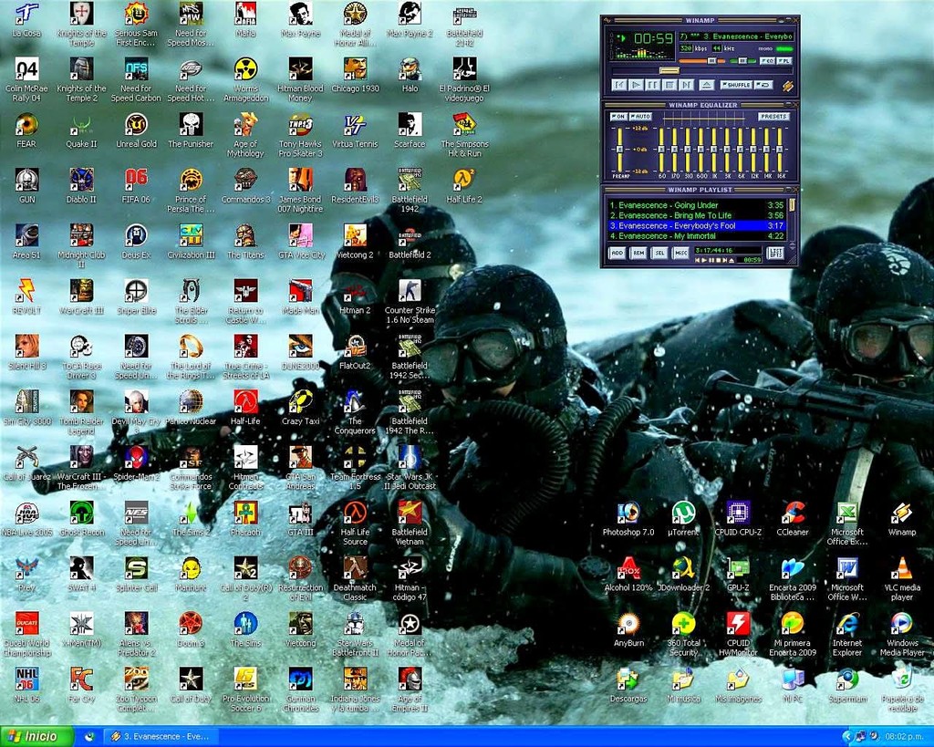Open the equalizer PRESETS menu

tap(773, 117)
